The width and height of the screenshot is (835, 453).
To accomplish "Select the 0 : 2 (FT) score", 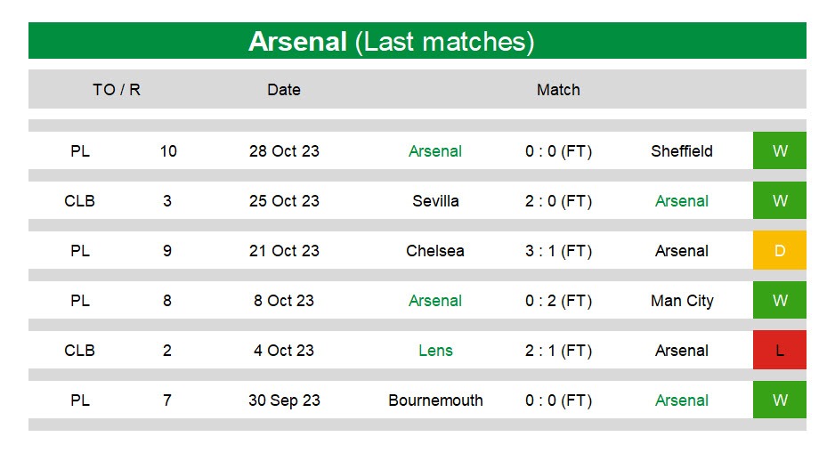I will coord(558,301).
